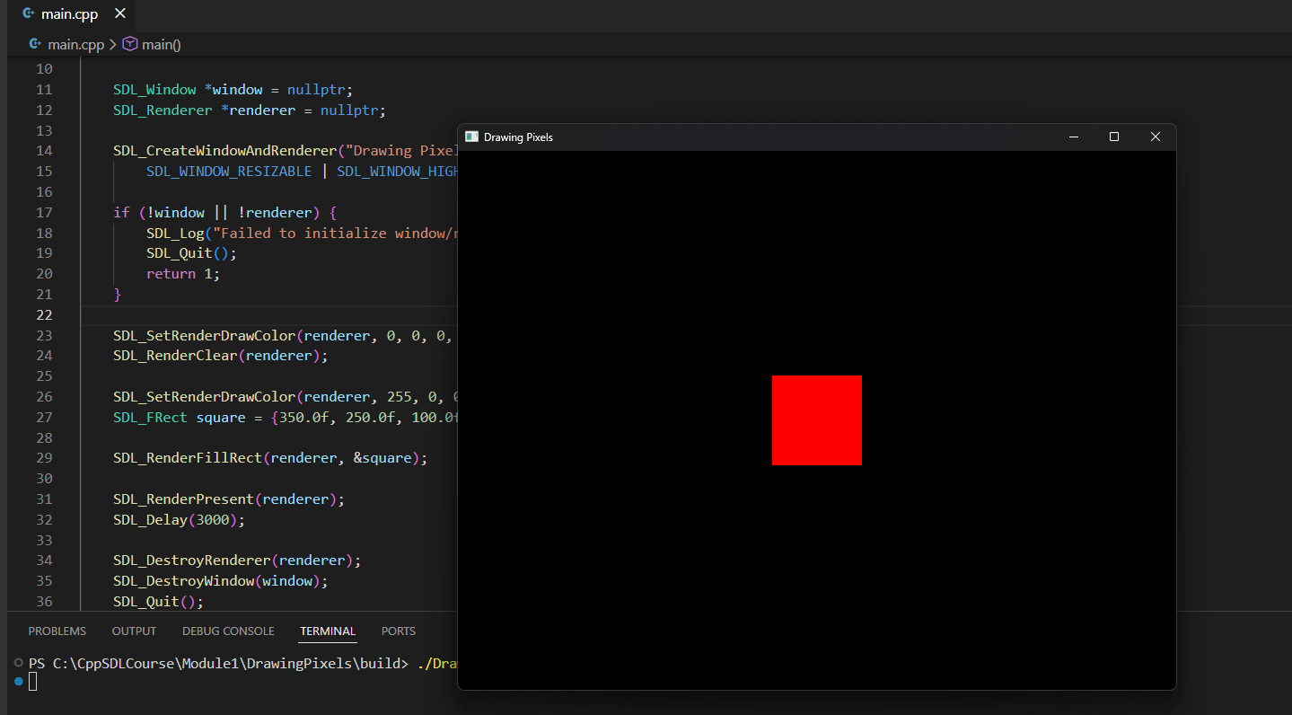Click the C++ file icon in main.cpp tab
The width and height of the screenshot is (1292, 715).
(x=29, y=14)
